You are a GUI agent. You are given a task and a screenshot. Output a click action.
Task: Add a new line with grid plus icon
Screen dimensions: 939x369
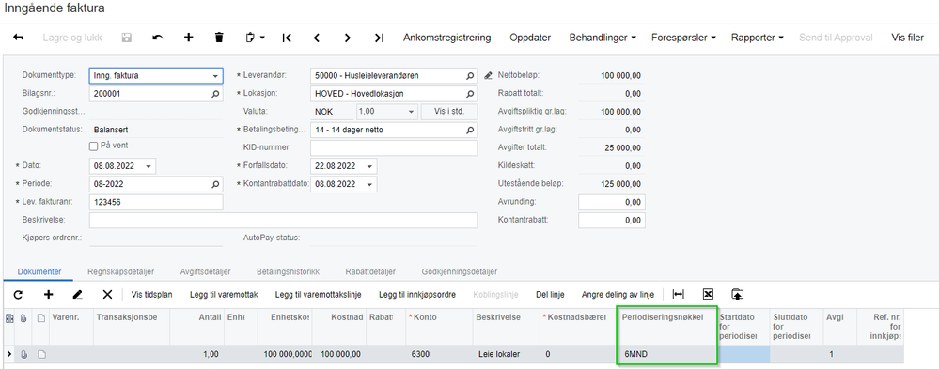tap(49, 294)
